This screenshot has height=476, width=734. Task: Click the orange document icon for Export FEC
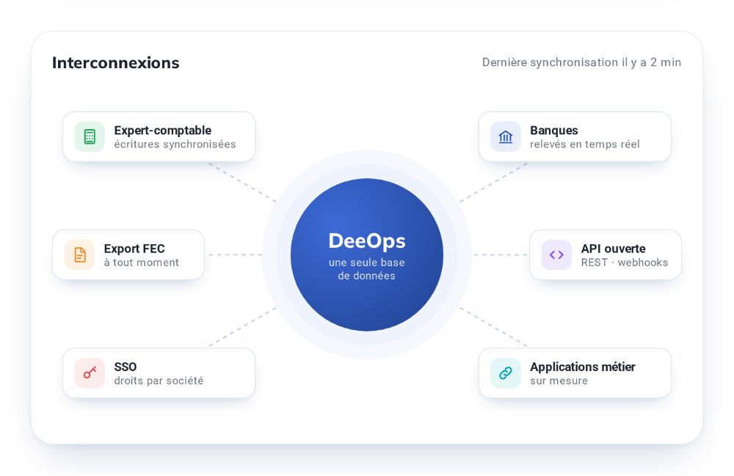[x=79, y=255]
